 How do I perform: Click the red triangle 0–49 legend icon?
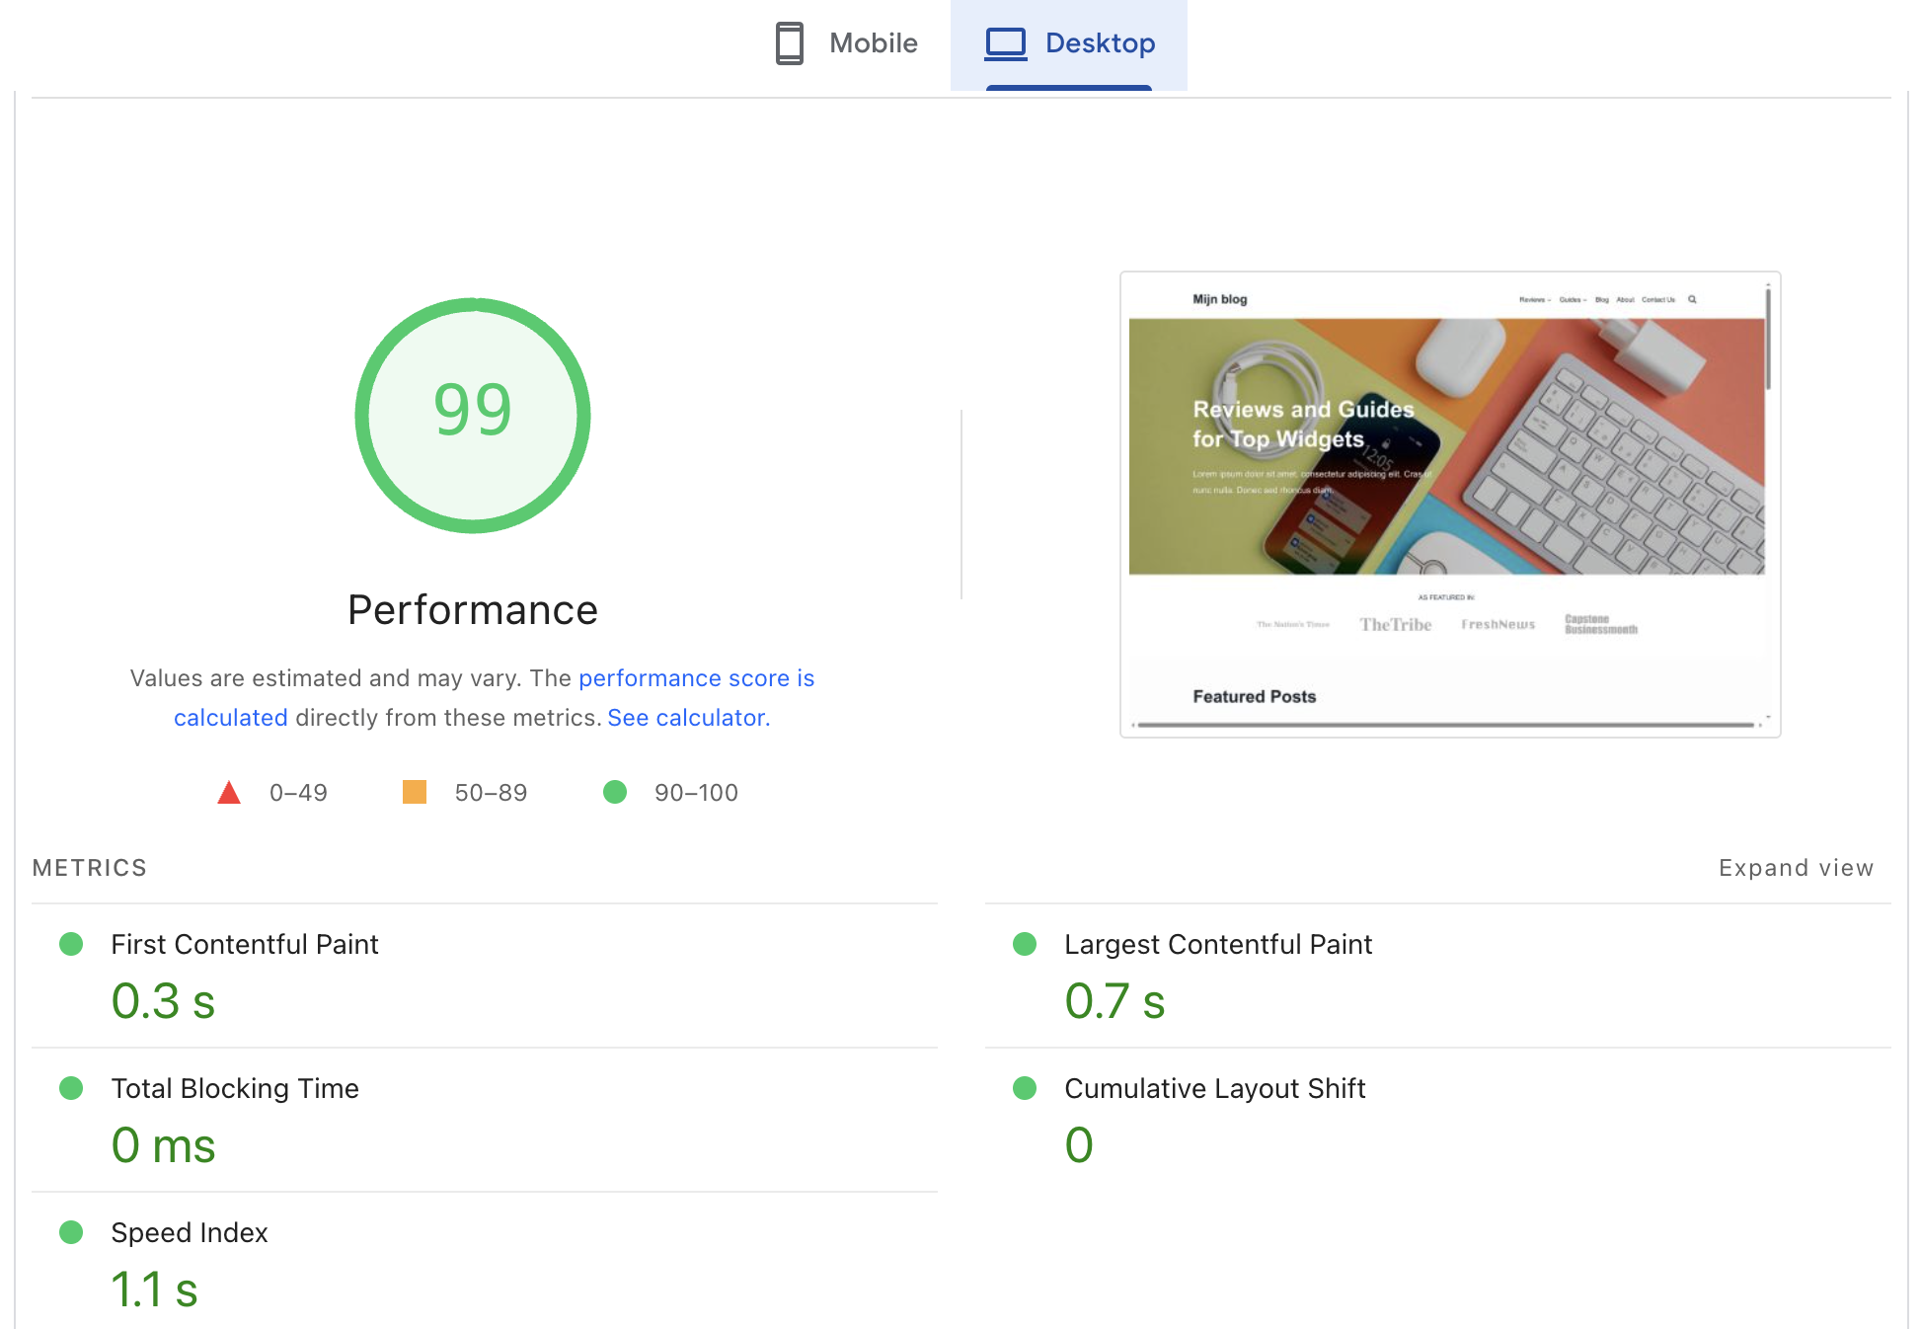(x=229, y=792)
